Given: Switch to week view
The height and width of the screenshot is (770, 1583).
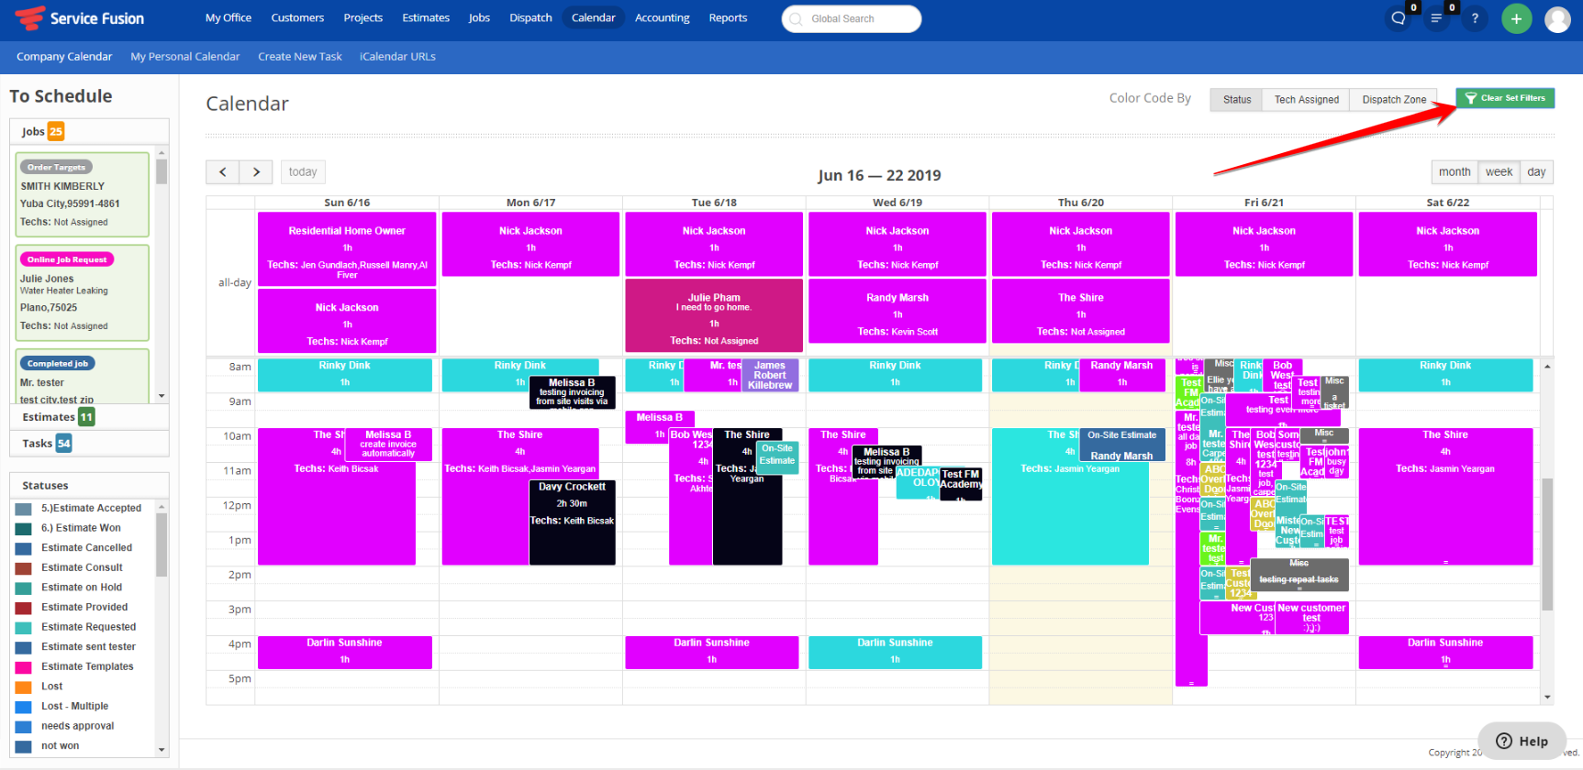Looking at the screenshot, I should [x=1499, y=171].
